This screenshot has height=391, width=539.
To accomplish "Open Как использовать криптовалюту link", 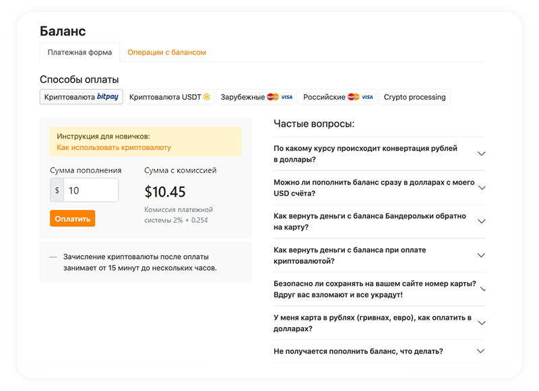I will [x=114, y=147].
